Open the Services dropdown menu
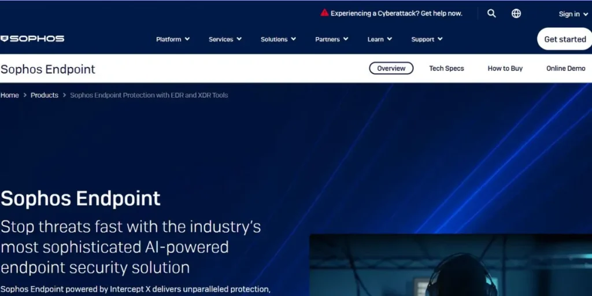Viewport: 592px width, 296px height. pyautogui.click(x=225, y=39)
